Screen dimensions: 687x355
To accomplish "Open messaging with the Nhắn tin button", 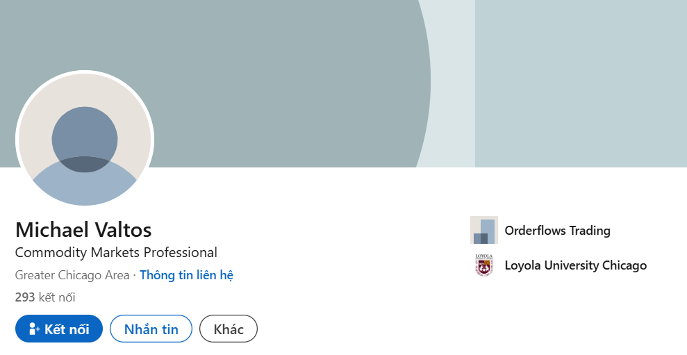I will [151, 329].
